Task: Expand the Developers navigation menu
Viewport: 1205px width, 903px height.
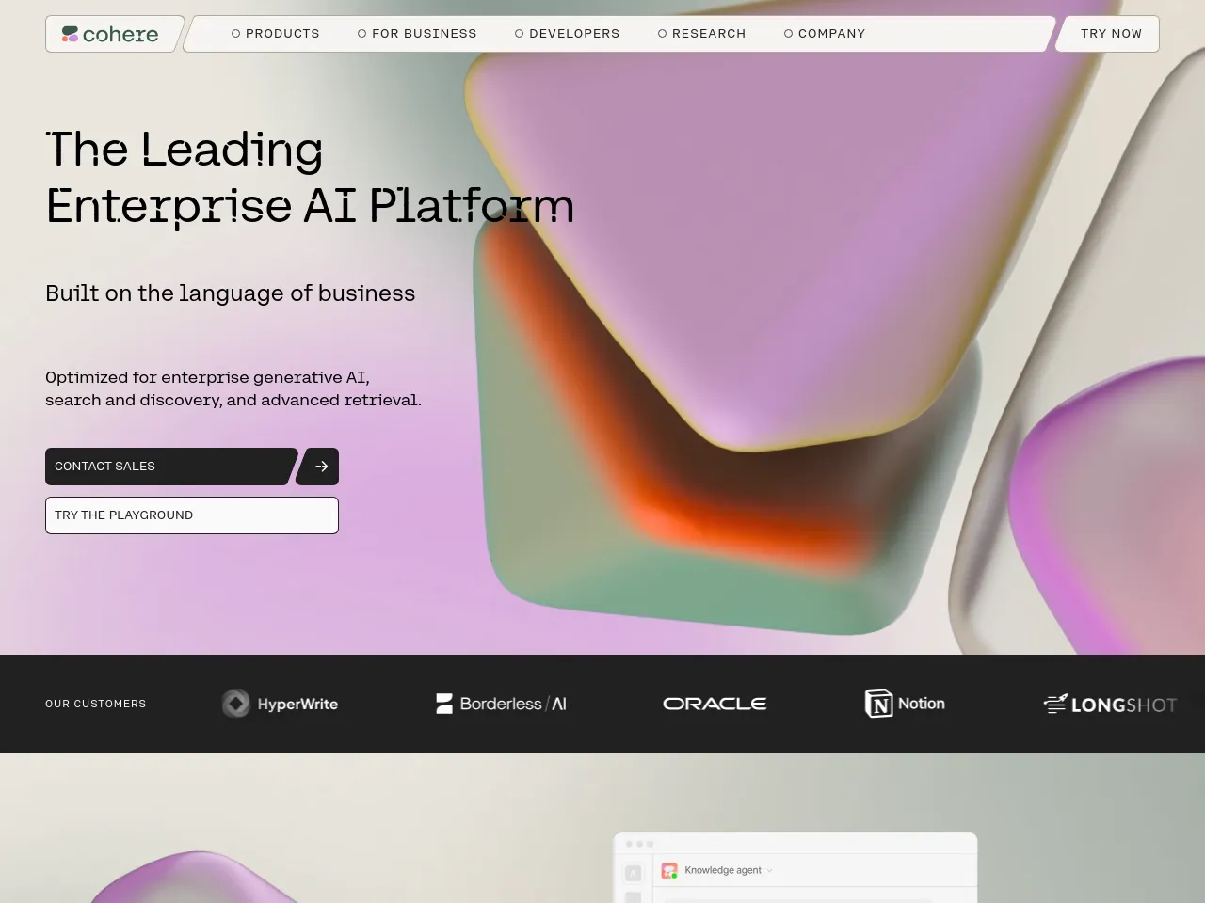Action: coord(567,34)
